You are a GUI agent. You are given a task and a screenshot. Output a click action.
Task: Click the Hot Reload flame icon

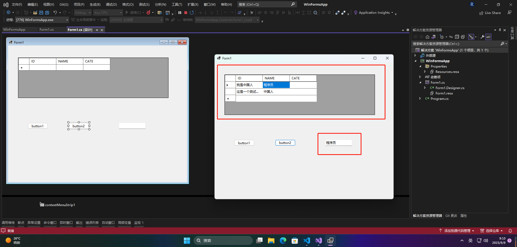click(x=148, y=13)
